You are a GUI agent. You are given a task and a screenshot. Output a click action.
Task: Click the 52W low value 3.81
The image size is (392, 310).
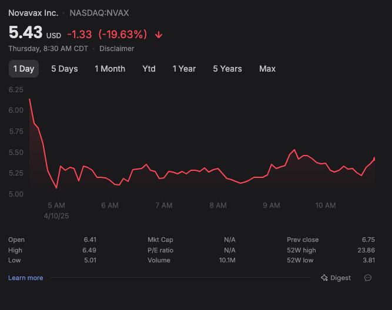[368, 260]
